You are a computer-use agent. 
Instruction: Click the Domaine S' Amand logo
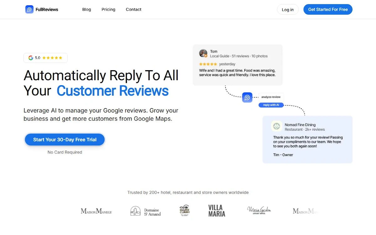pos(146,211)
